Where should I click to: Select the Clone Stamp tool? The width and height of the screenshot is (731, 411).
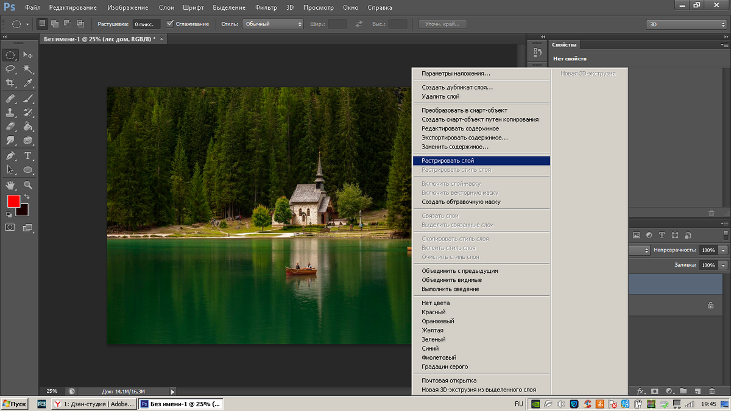(10, 113)
